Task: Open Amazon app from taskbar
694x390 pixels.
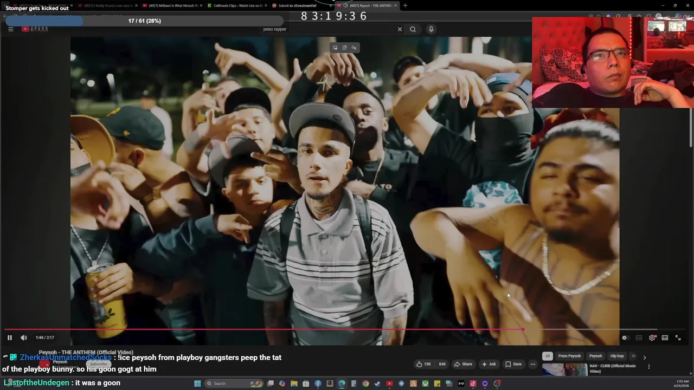Action: point(330,383)
